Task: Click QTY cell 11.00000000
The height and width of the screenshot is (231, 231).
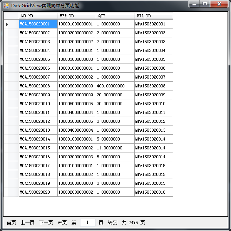Action: [115, 147]
